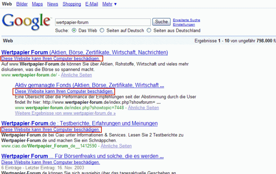276x174 pixels.
Task: Open Wertpapier Forum Für Börsenfreaks result
Action: [82, 156]
